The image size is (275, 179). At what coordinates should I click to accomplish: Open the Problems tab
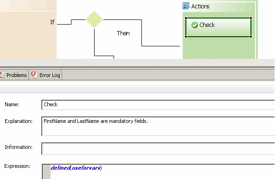tap(14, 75)
